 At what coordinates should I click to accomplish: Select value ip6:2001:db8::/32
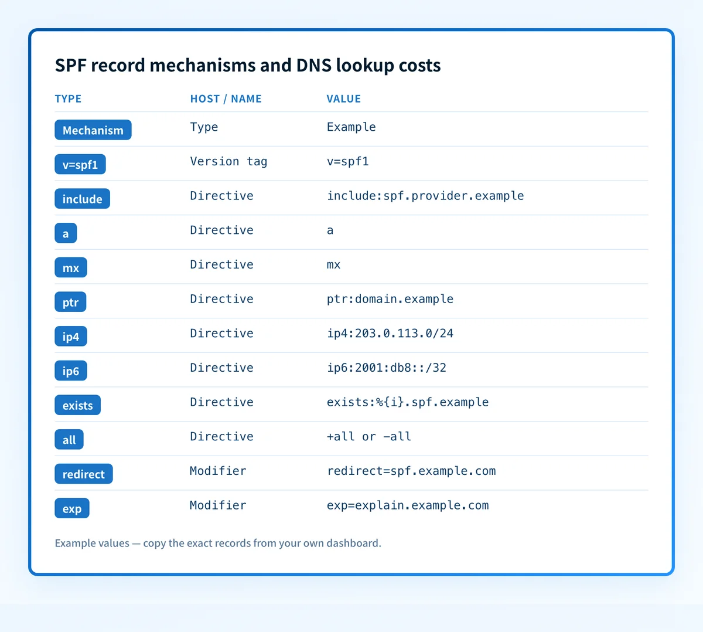click(x=387, y=368)
